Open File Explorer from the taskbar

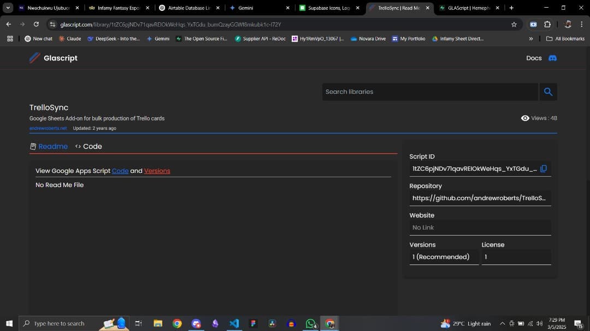tap(158, 323)
